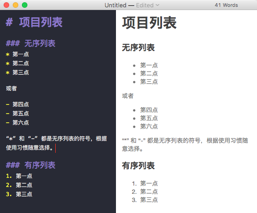Click the '### 有序列表' heading in editor
The image size is (257, 213).
pyautogui.click(x=31, y=165)
